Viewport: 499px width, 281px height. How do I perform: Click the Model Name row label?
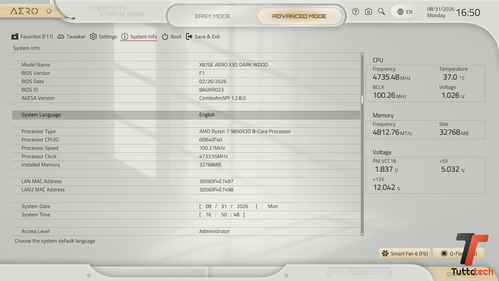tap(36, 65)
